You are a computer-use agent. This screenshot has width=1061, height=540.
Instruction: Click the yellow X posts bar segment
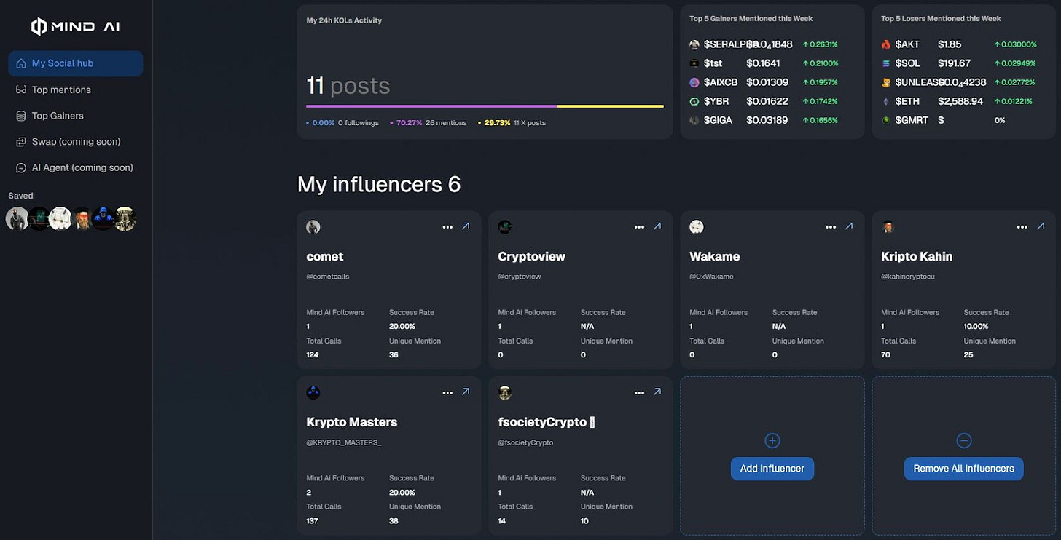[611, 106]
